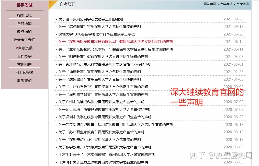This screenshot has height=166, width=259.
Task: Open the 深圳市优学在线教育 statement
Action: [x=105, y=117]
